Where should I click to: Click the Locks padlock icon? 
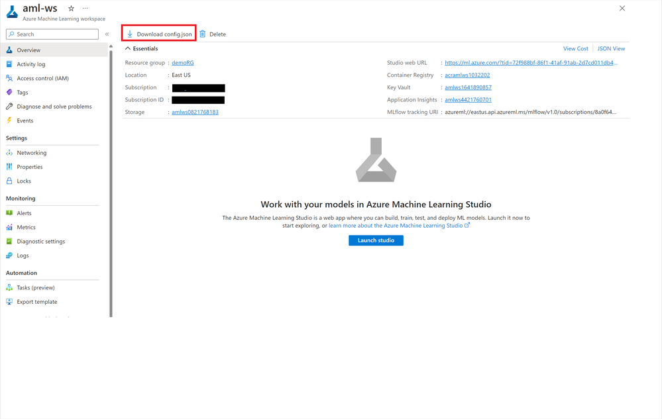click(x=9, y=181)
